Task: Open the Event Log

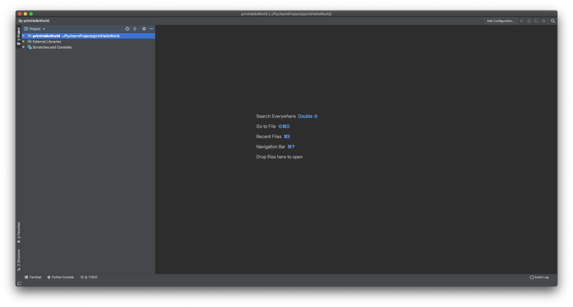Action: [539, 277]
